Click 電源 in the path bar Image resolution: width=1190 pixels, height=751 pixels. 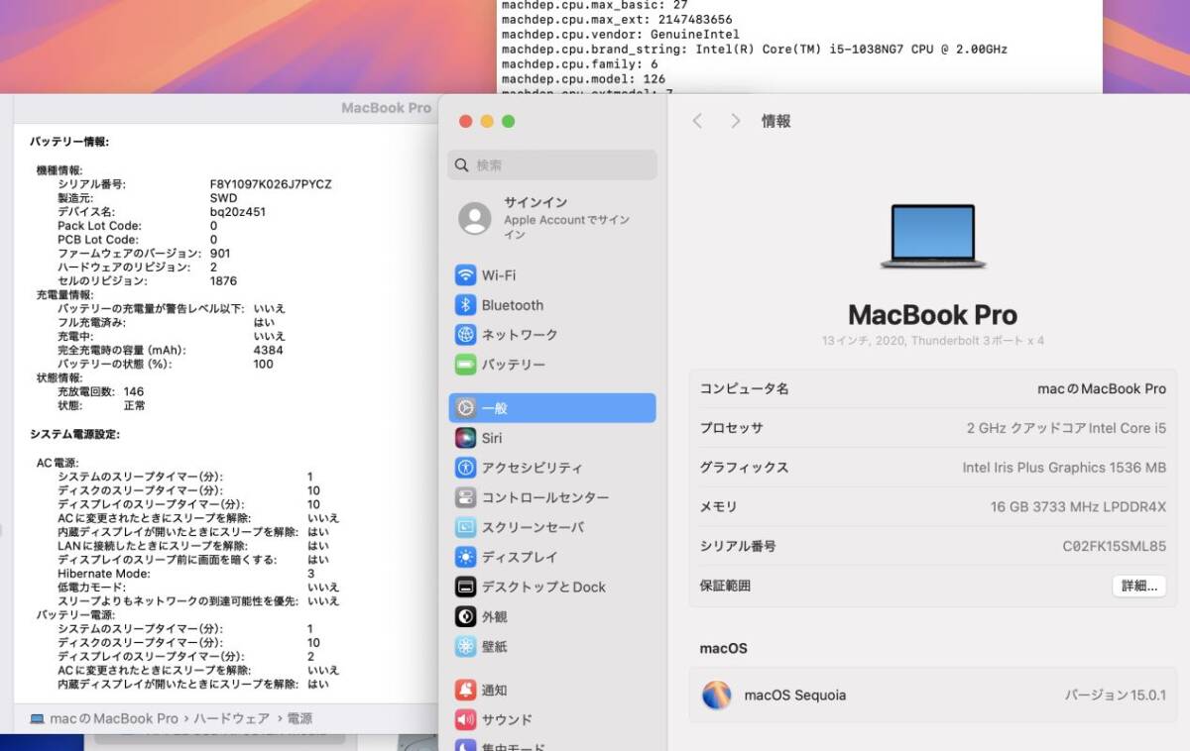[299, 718]
